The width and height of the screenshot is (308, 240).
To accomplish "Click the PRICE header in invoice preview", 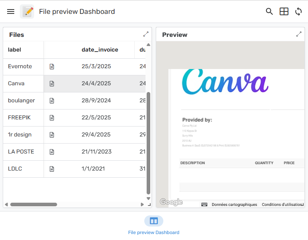I will (289, 163).
